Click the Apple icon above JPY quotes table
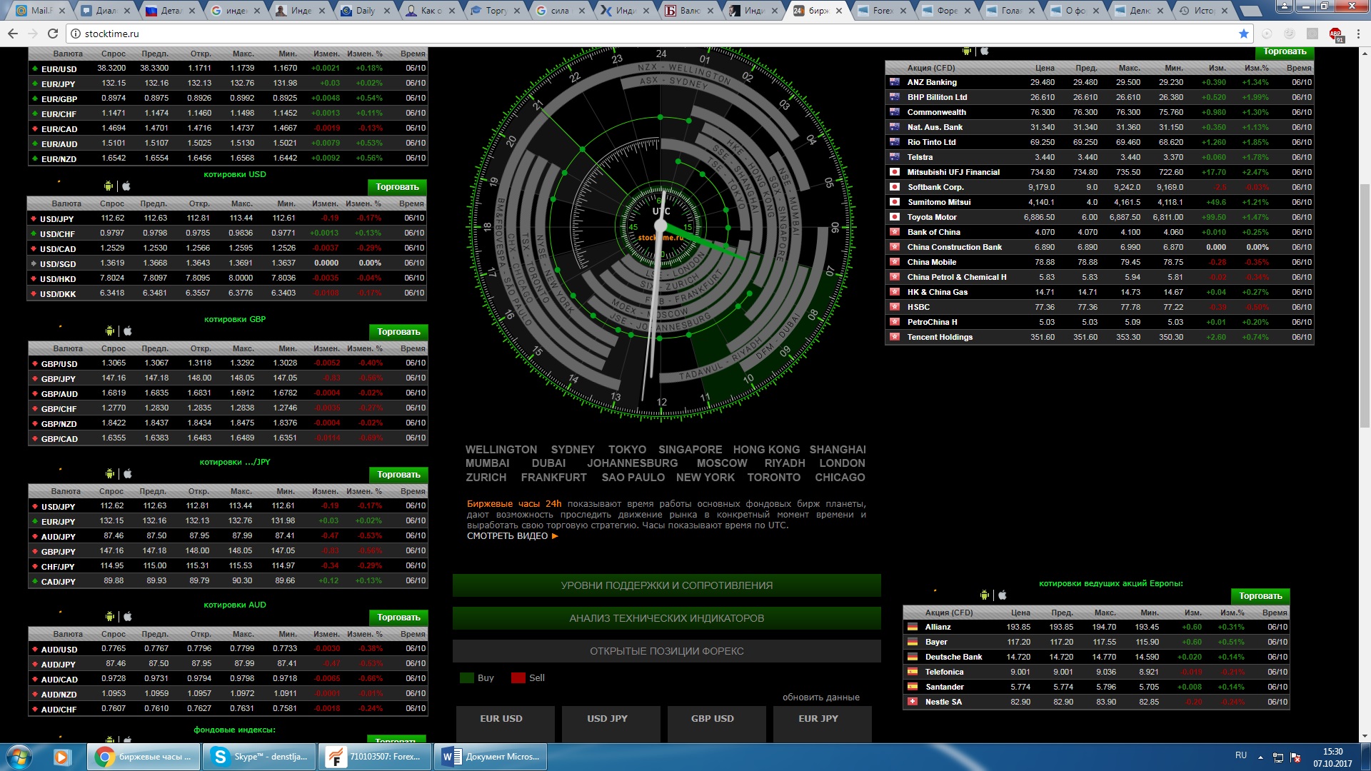This screenshot has width=1371, height=771. pyautogui.click(x=128, y=474)
